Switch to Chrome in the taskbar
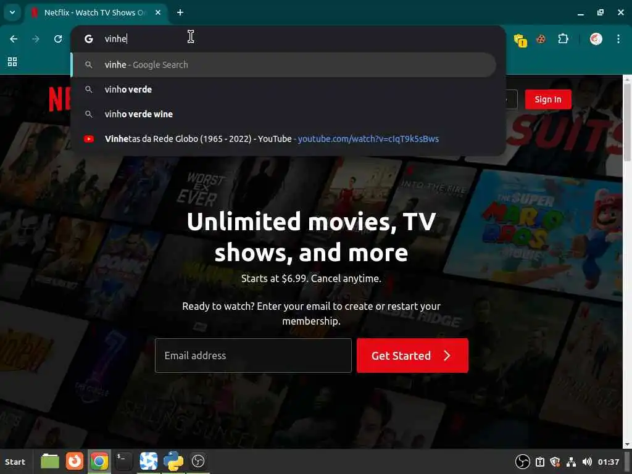This screenshot has height=474, width=632. click(99, 461)
